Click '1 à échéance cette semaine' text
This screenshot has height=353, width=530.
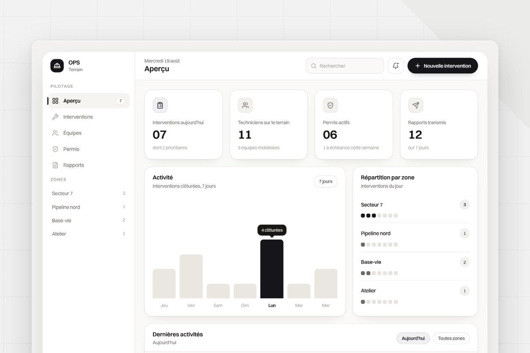point(351,148)
